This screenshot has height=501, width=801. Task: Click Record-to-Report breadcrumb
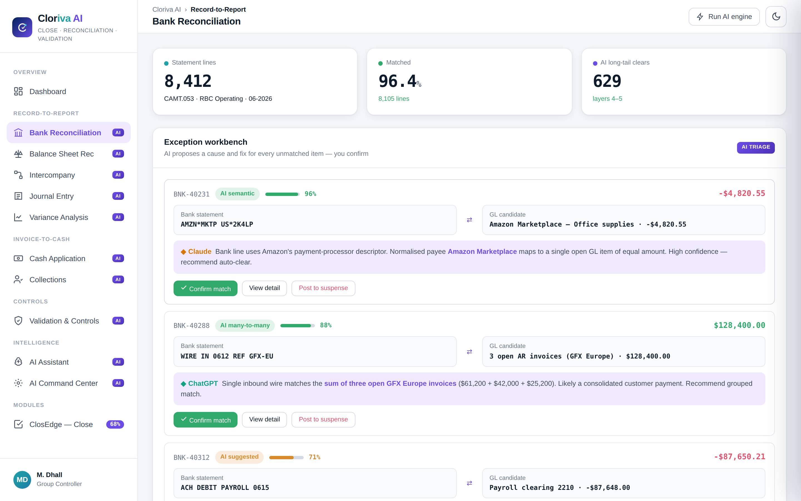coord(218,9)
